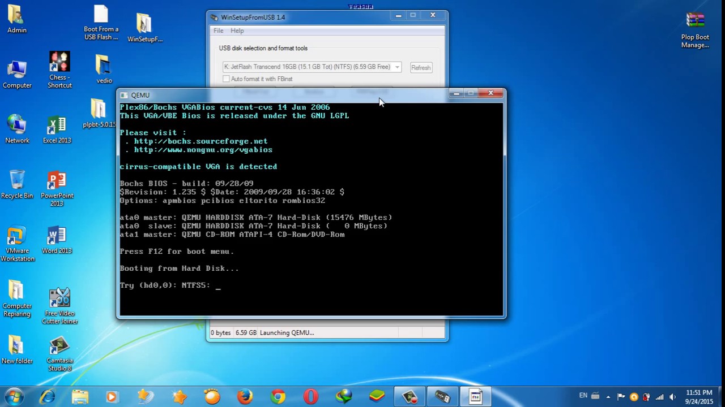The height and width of the screenshot is (407, 725).
Task: Launch Google Chrome from taskbar
Action: click(x=278, y=397)
